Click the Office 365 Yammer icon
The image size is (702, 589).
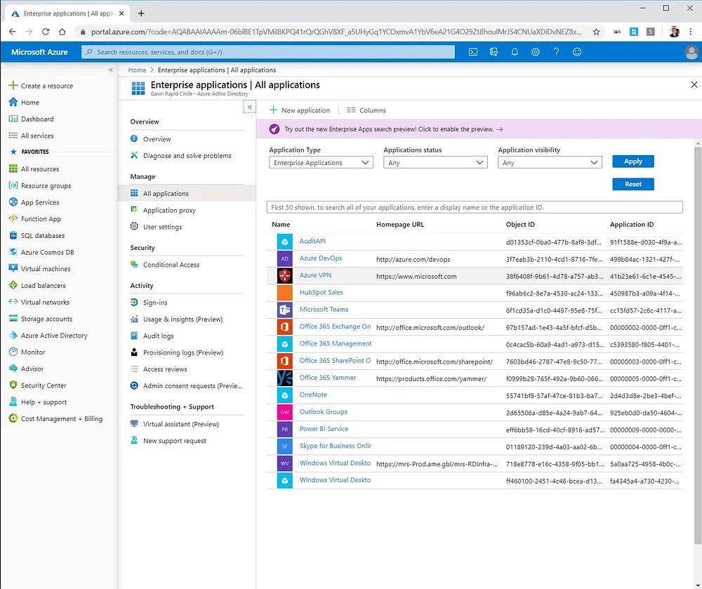pos(285,378)
